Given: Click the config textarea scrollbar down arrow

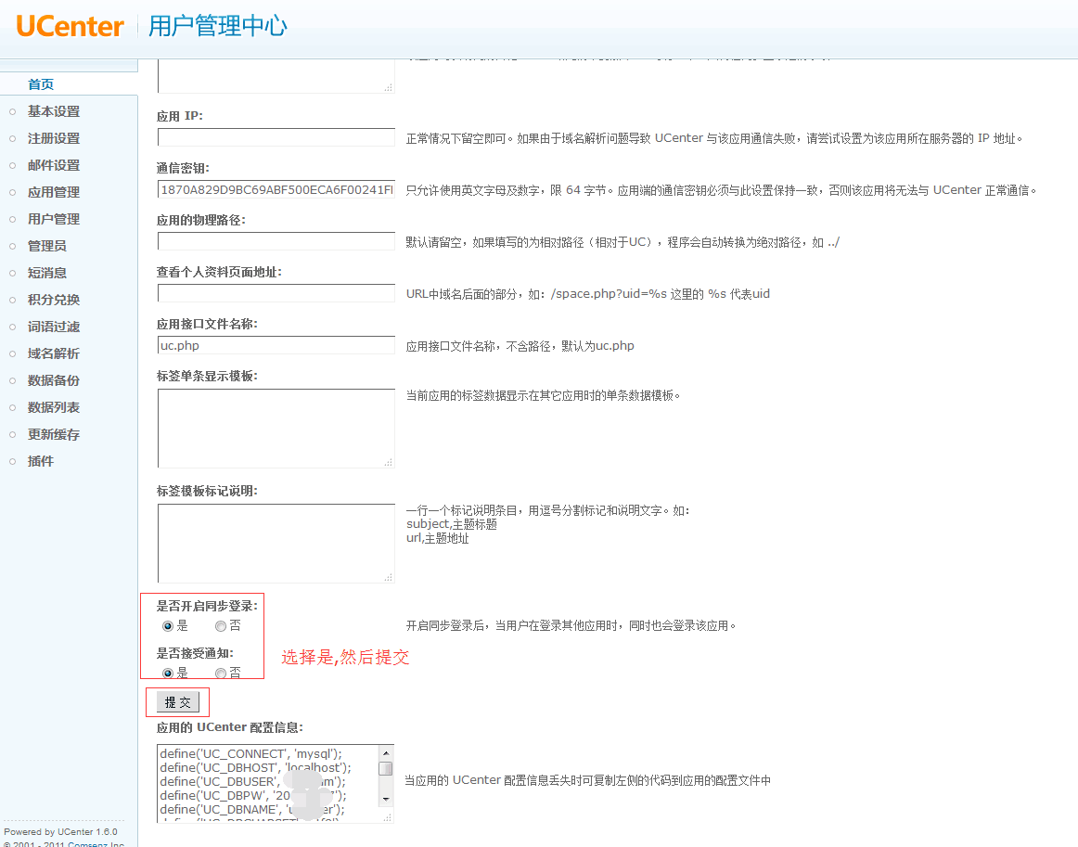Looking at the screenshot, I should pyautogui.click(x=386, y=799).
